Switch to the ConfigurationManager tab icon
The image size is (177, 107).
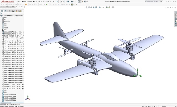9,11
